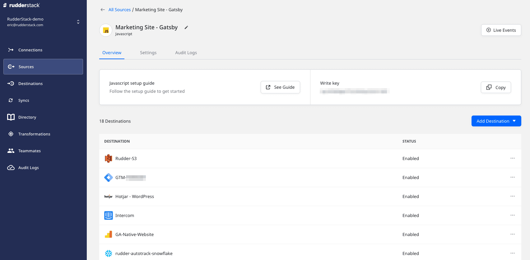Click the GA-Native-Website analytics icon
Screen dimensions: 530x260
[x=108, y=234]
